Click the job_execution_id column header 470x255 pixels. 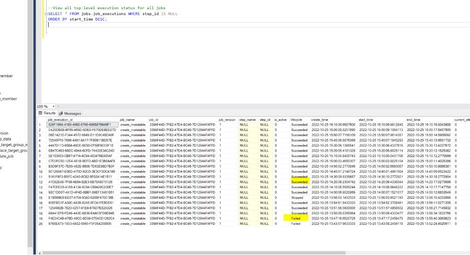[x=60, y=119]
